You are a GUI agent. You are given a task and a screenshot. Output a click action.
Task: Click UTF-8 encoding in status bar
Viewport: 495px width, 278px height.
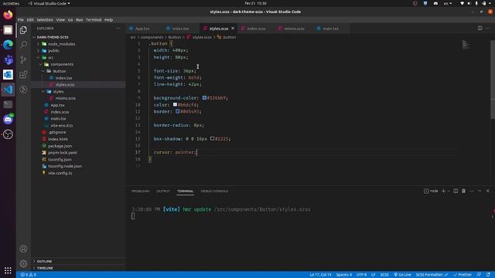(x=361, y=275)
